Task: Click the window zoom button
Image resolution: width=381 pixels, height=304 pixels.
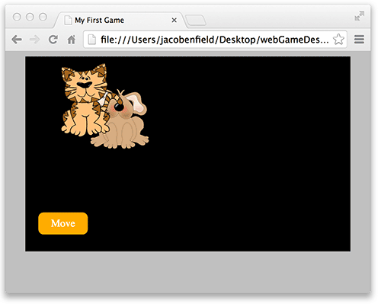Action: [x=43, y=17]
